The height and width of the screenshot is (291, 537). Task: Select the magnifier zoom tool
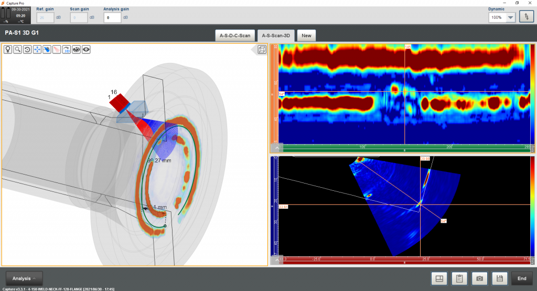pyautogui.click(x=17, y=49)
